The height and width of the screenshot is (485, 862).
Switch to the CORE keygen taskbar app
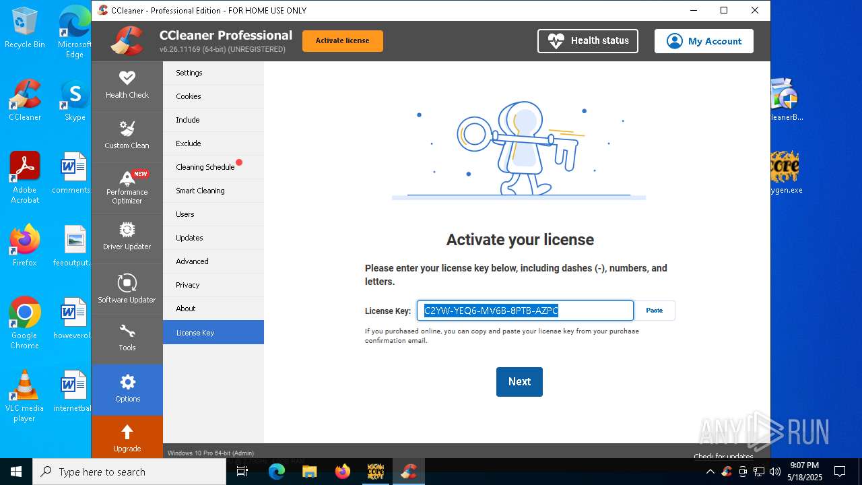pos(375,472)
